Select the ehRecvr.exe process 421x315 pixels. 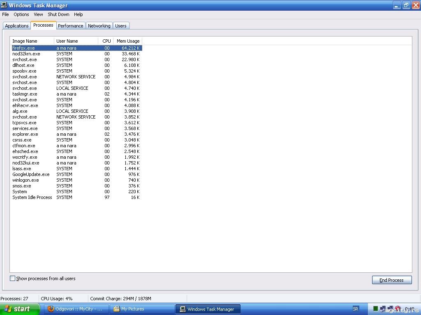(x=76, y=105)
